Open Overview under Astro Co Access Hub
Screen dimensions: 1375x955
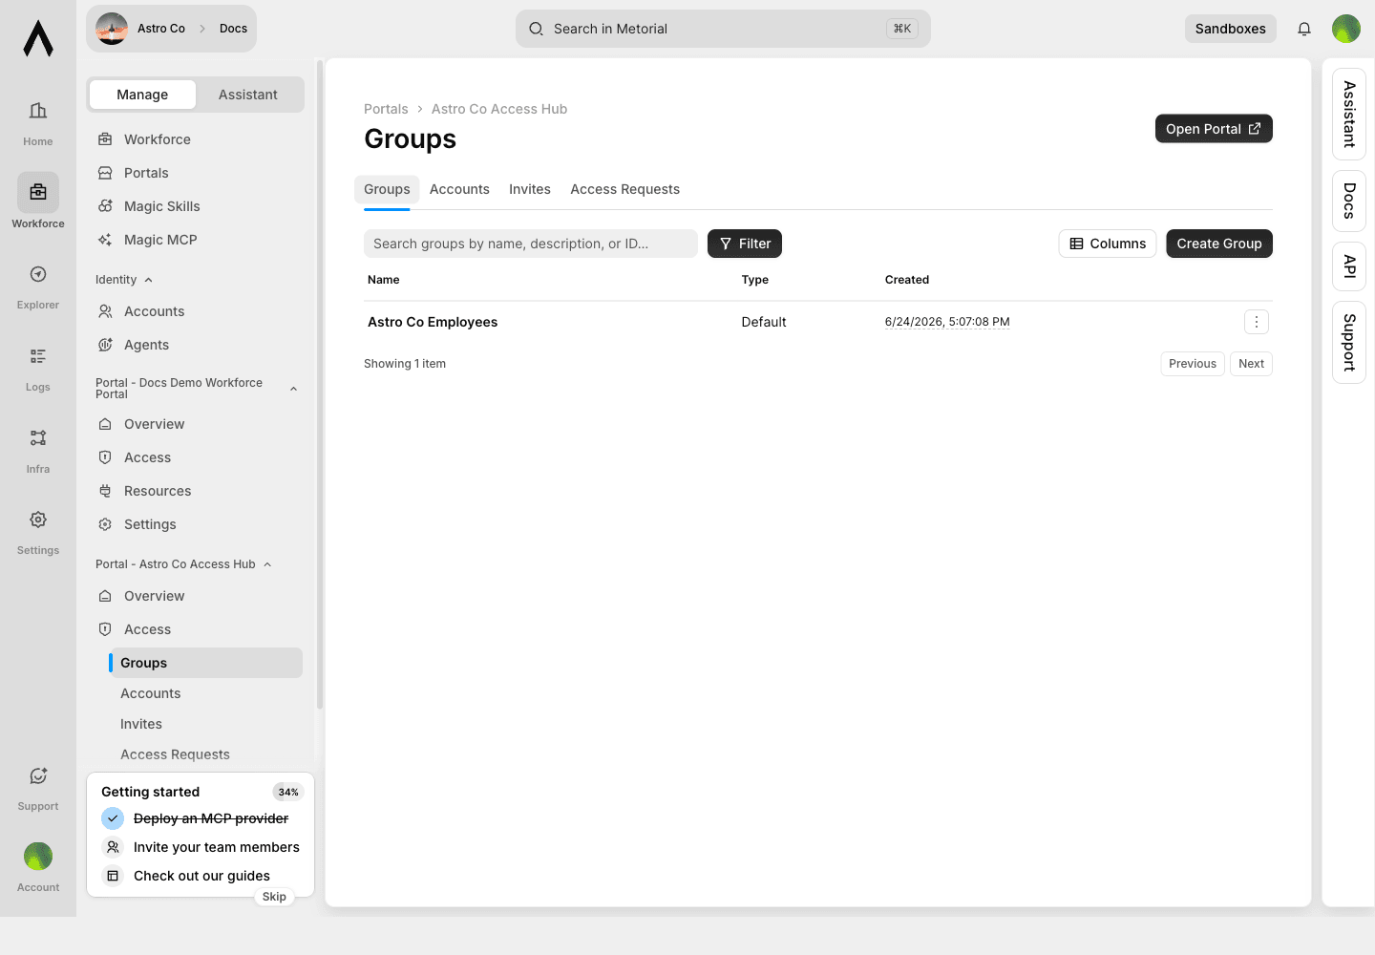(196, 596)
